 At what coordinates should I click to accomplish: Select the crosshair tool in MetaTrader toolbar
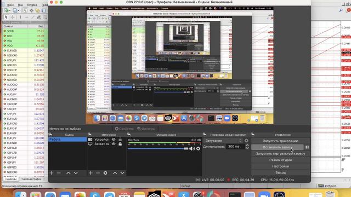point(13,17)
